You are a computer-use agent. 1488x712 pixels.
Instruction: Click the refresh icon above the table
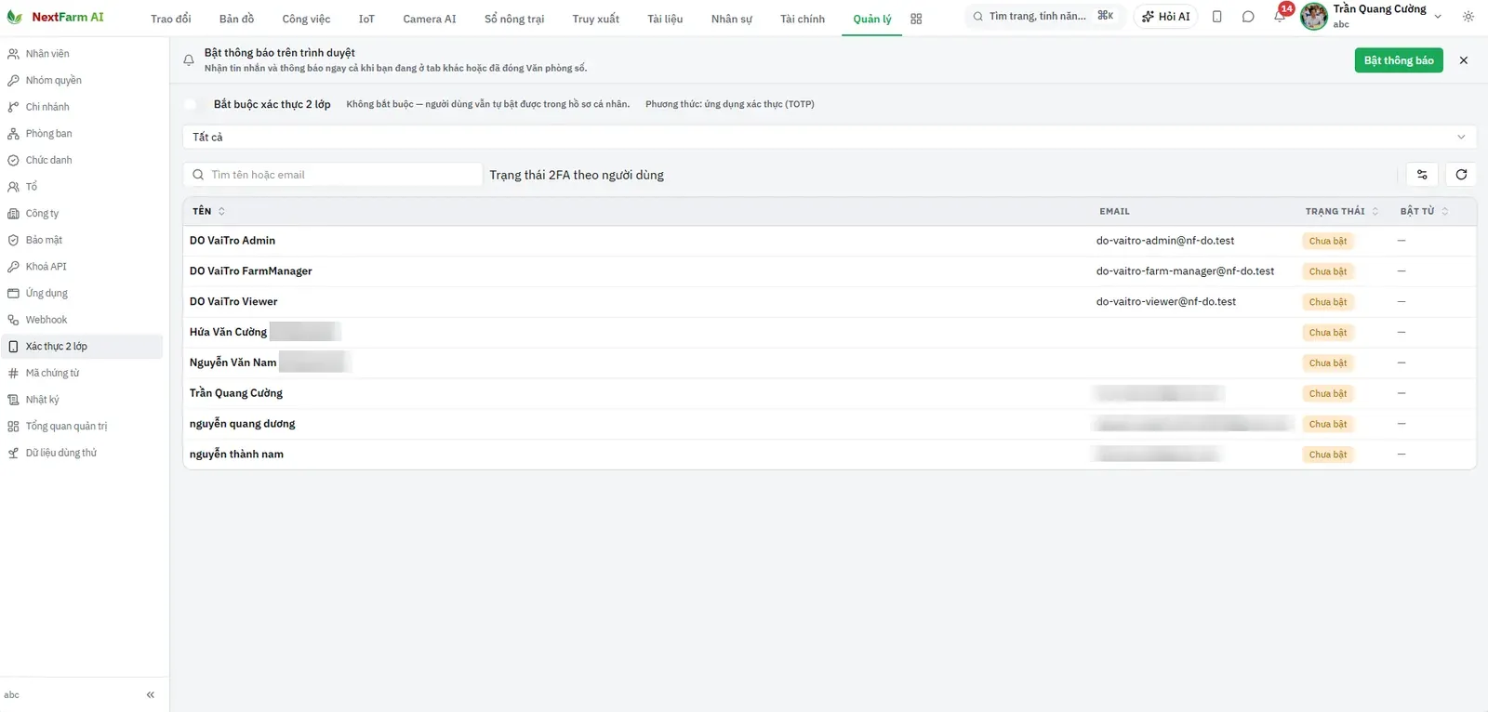pyautogui.click(x=1461, y=175)
